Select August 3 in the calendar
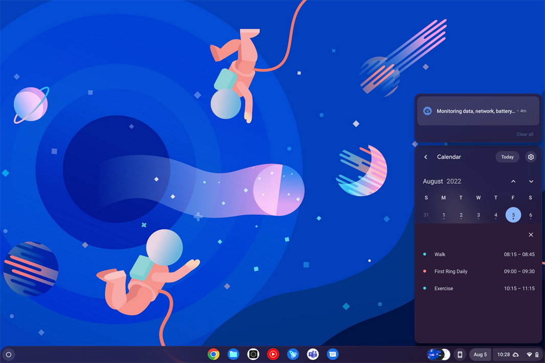545x363 pixels. 479,215
